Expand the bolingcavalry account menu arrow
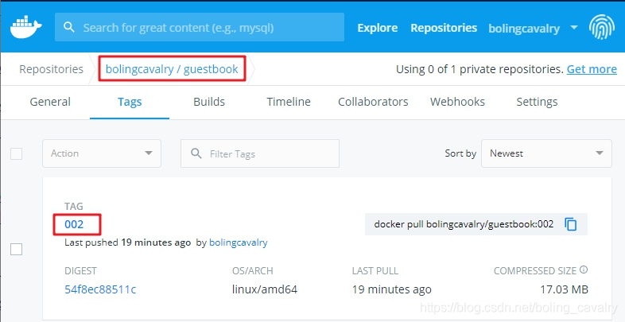Viewport: 625px width, 322px height. (574, 28)
